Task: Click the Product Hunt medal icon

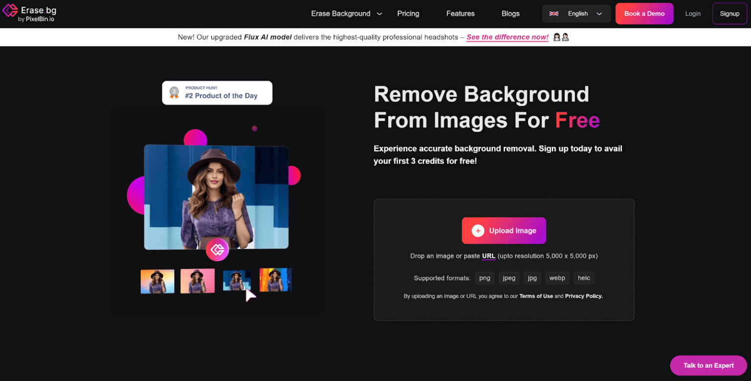Action: [x=174, y=92]
